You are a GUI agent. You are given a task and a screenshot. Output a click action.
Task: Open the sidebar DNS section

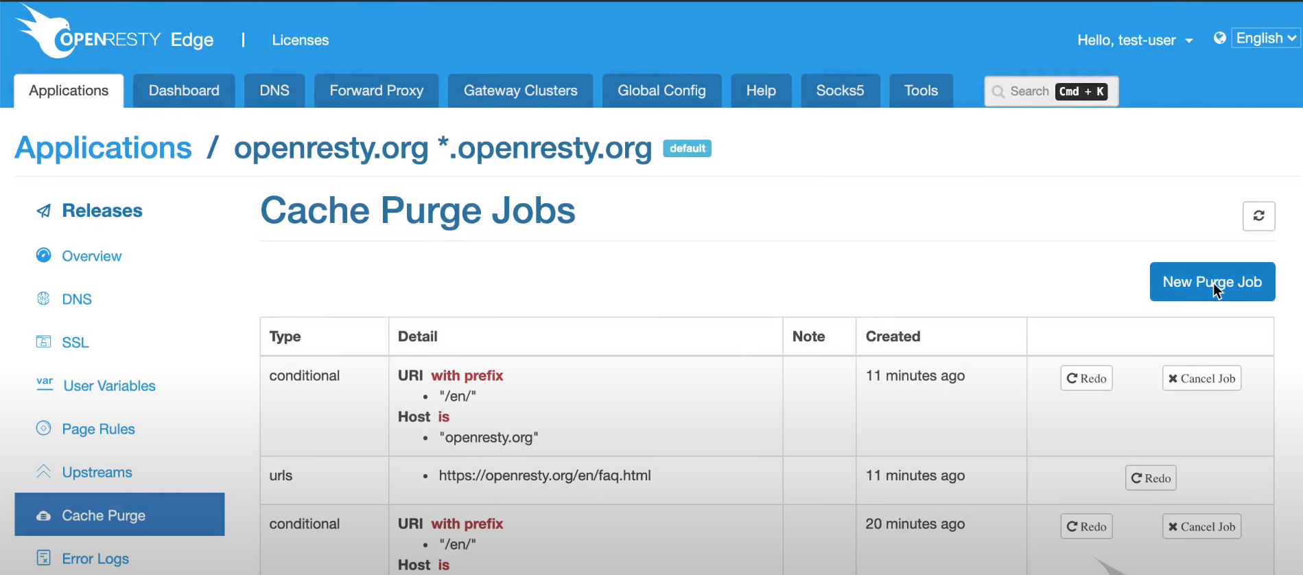77,299
